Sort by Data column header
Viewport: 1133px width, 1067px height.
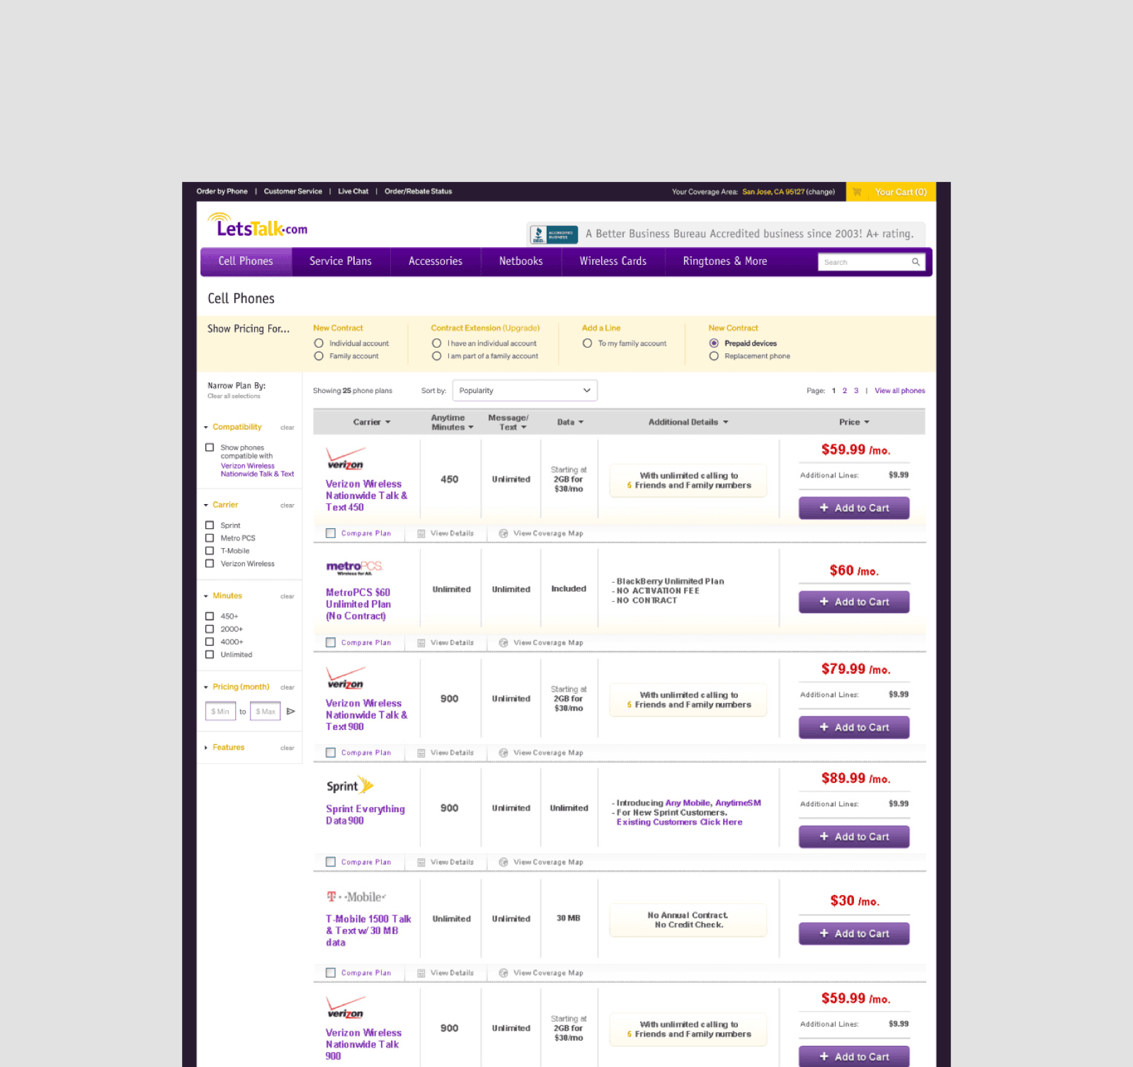570,422
